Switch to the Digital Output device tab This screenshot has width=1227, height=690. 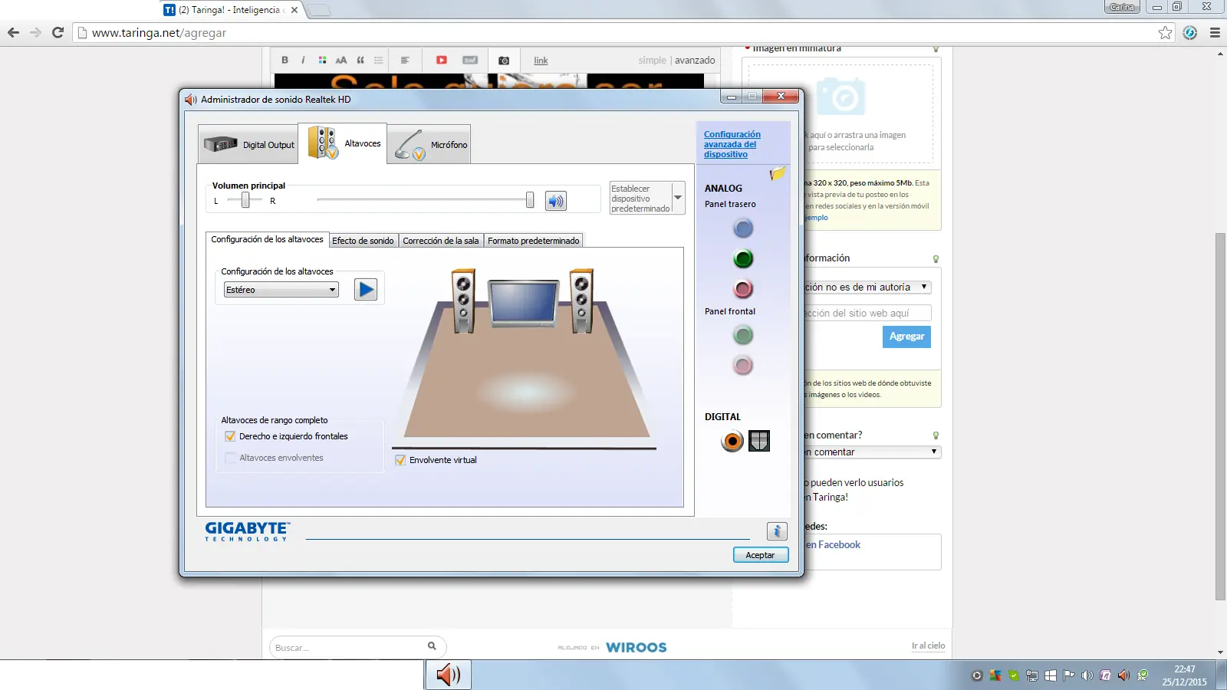pyautogui.click(x=248, y=144)
